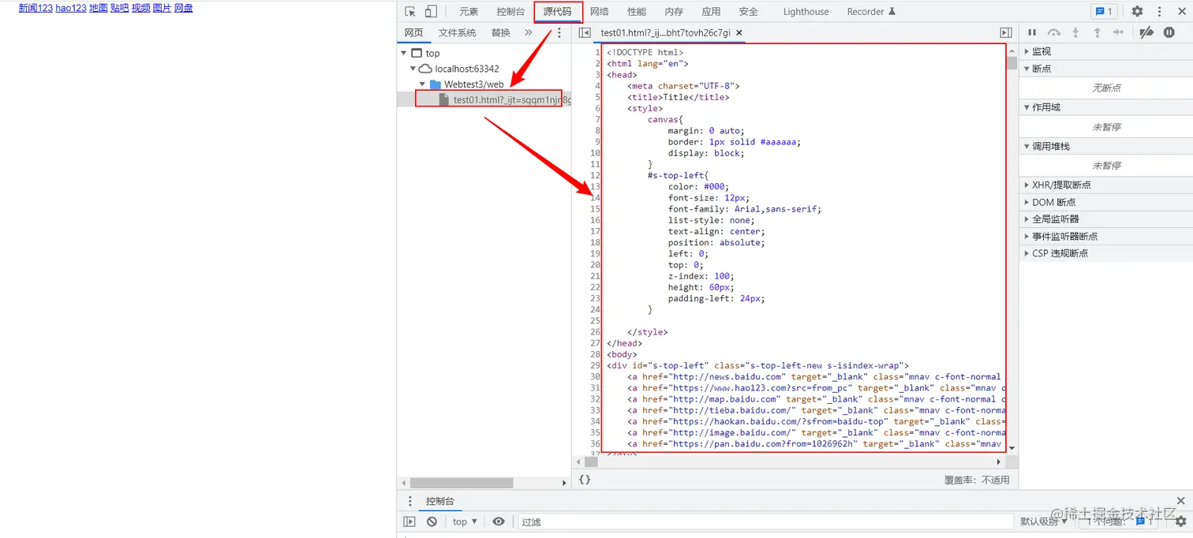Open the 安全 tab
The width and height of the screenshot is (1193, 538).
[749, 12]
